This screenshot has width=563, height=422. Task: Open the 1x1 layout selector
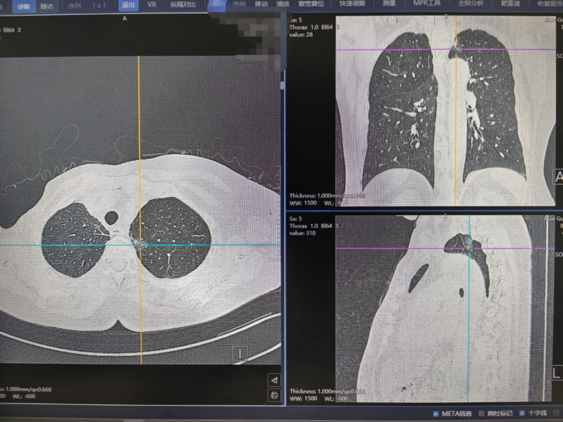99,6
